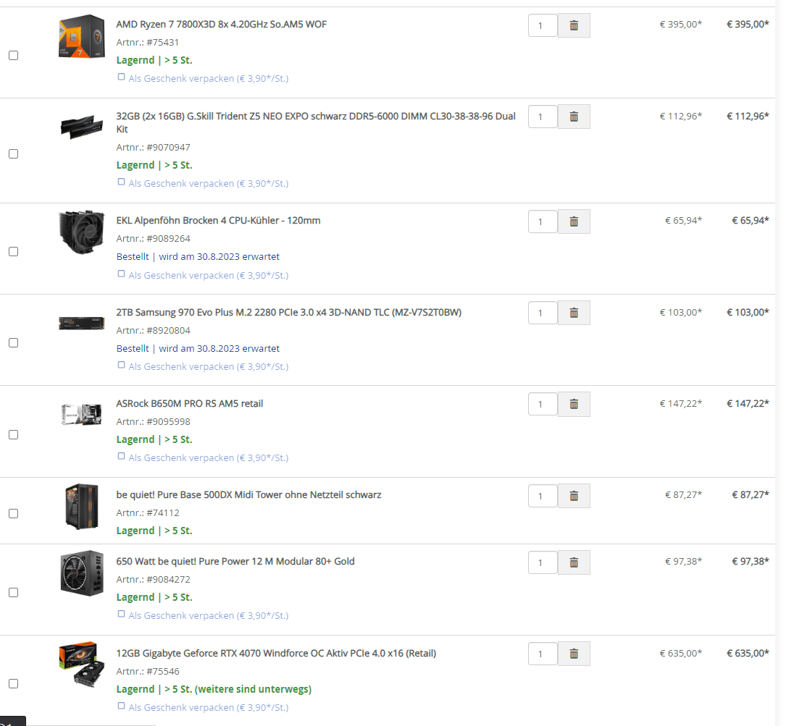
Task: Click the ASRock motherboard thumbnail
Action: [x=82, y=414]
